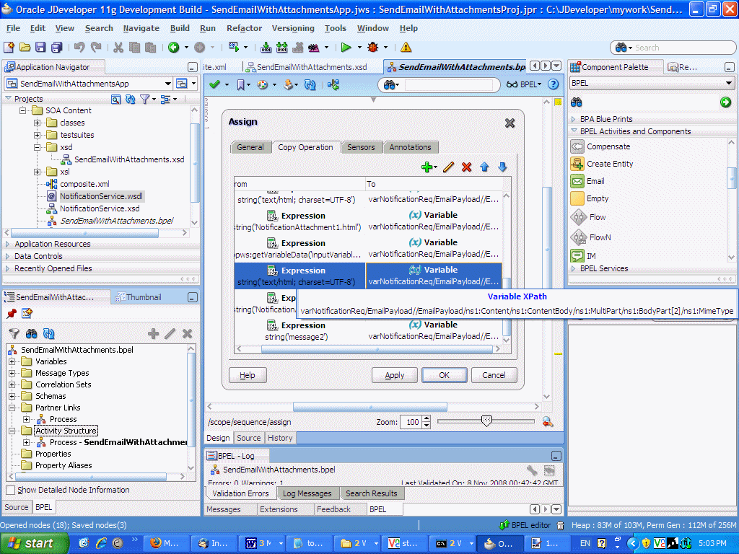Screen dimensions: 739x554
Task: Open the Log Messages tab
Action: pyautogui.click(x=307, y=493)
